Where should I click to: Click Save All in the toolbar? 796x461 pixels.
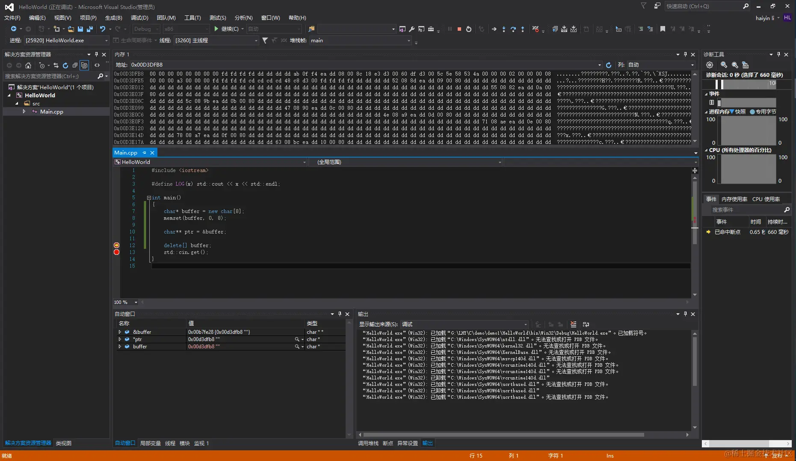[89, 29]
